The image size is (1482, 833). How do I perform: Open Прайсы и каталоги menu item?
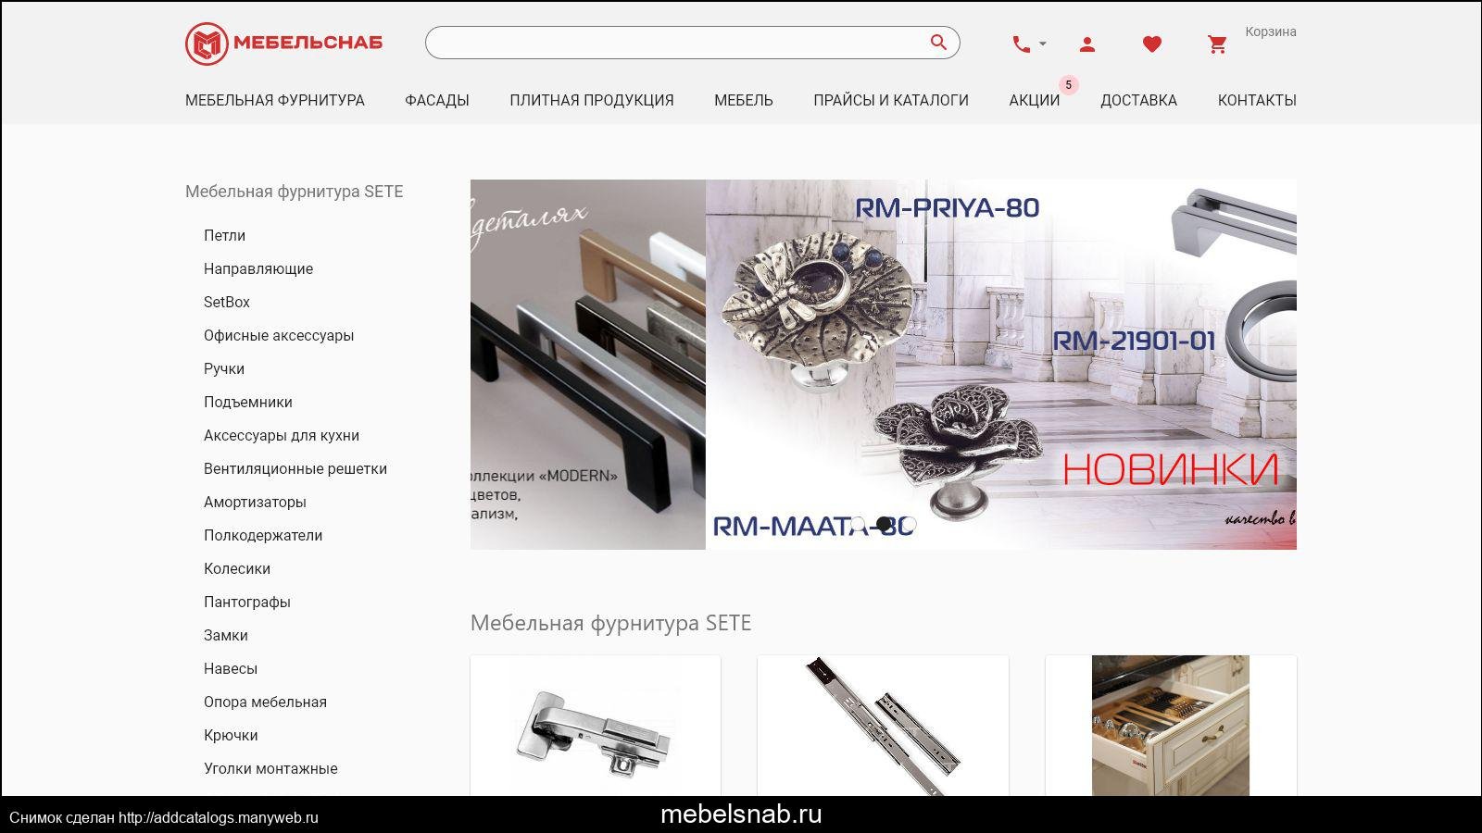point(891,100)
